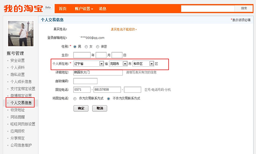Image resolution: width=256 pixels, height=154 pixels.
Task: Open the 和平区 district dropdown
Action: point(143,64)
